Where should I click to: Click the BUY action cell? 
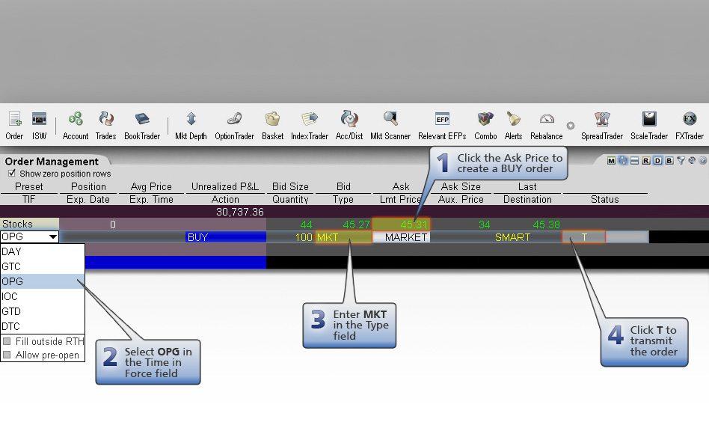(x=226, y=237)
